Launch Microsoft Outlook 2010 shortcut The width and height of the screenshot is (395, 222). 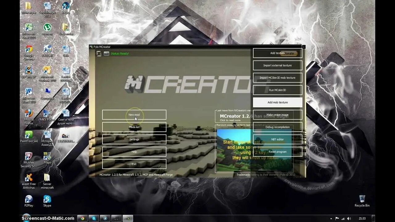pos(47,74)
